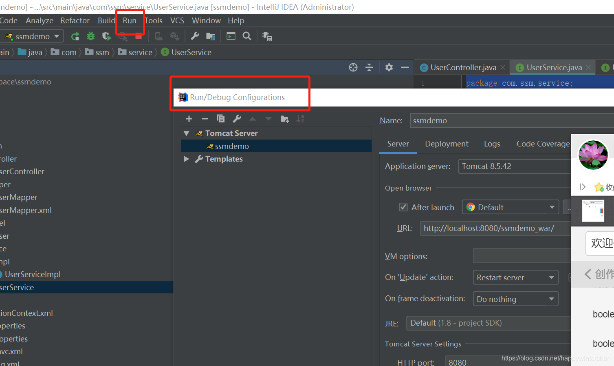Move configuration down arrow

click(268, 119)
